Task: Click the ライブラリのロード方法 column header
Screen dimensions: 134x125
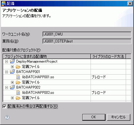Action: click(x=108, y=57)
